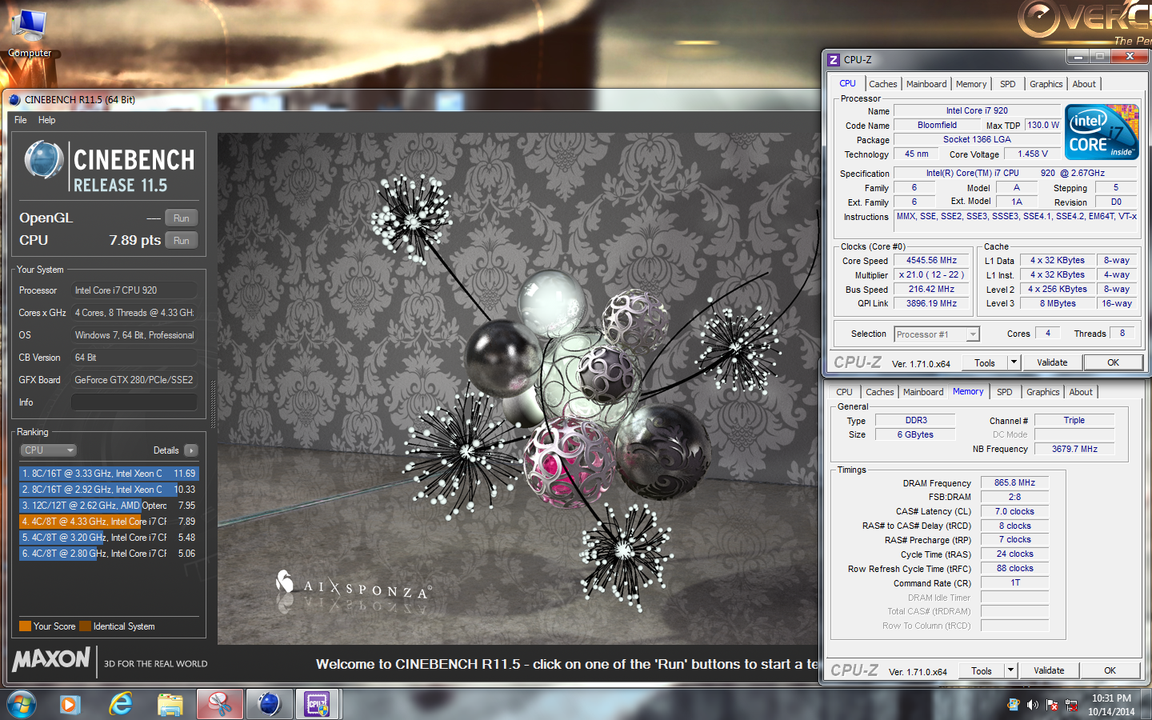This screenshot has height=720, width=1152.
Task: Open Tools dropdown arrow in lower CPU-Z
Action: tap(1010, 670)
